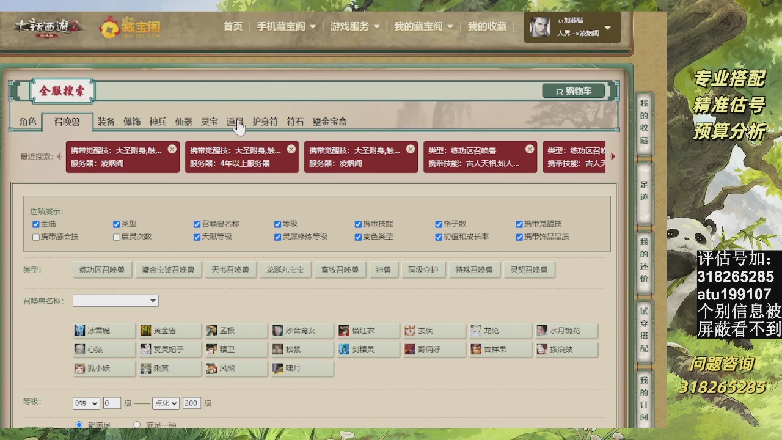Select the 心猿 summon pet
Image resolution: width=782 pixels, height=440 pixels.
104,350
